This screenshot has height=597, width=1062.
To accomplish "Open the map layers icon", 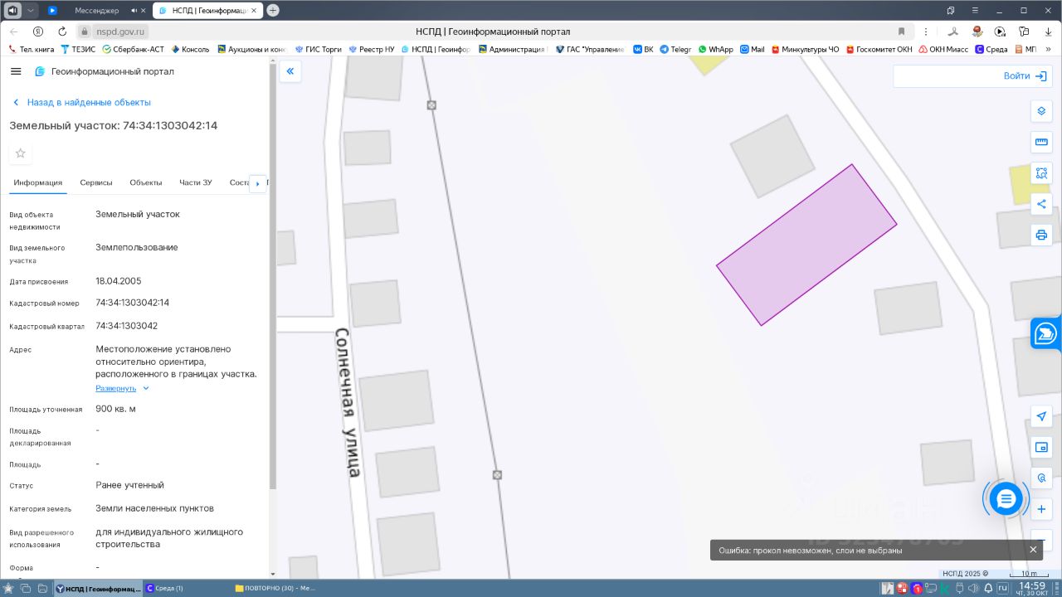I will coord(1041,111).
